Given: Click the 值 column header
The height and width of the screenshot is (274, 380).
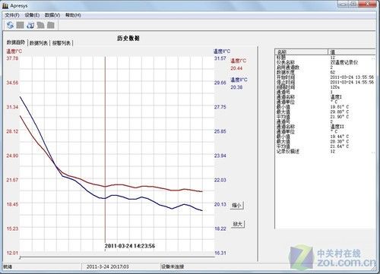Looking at the screenshot, I should click(352, 52).
